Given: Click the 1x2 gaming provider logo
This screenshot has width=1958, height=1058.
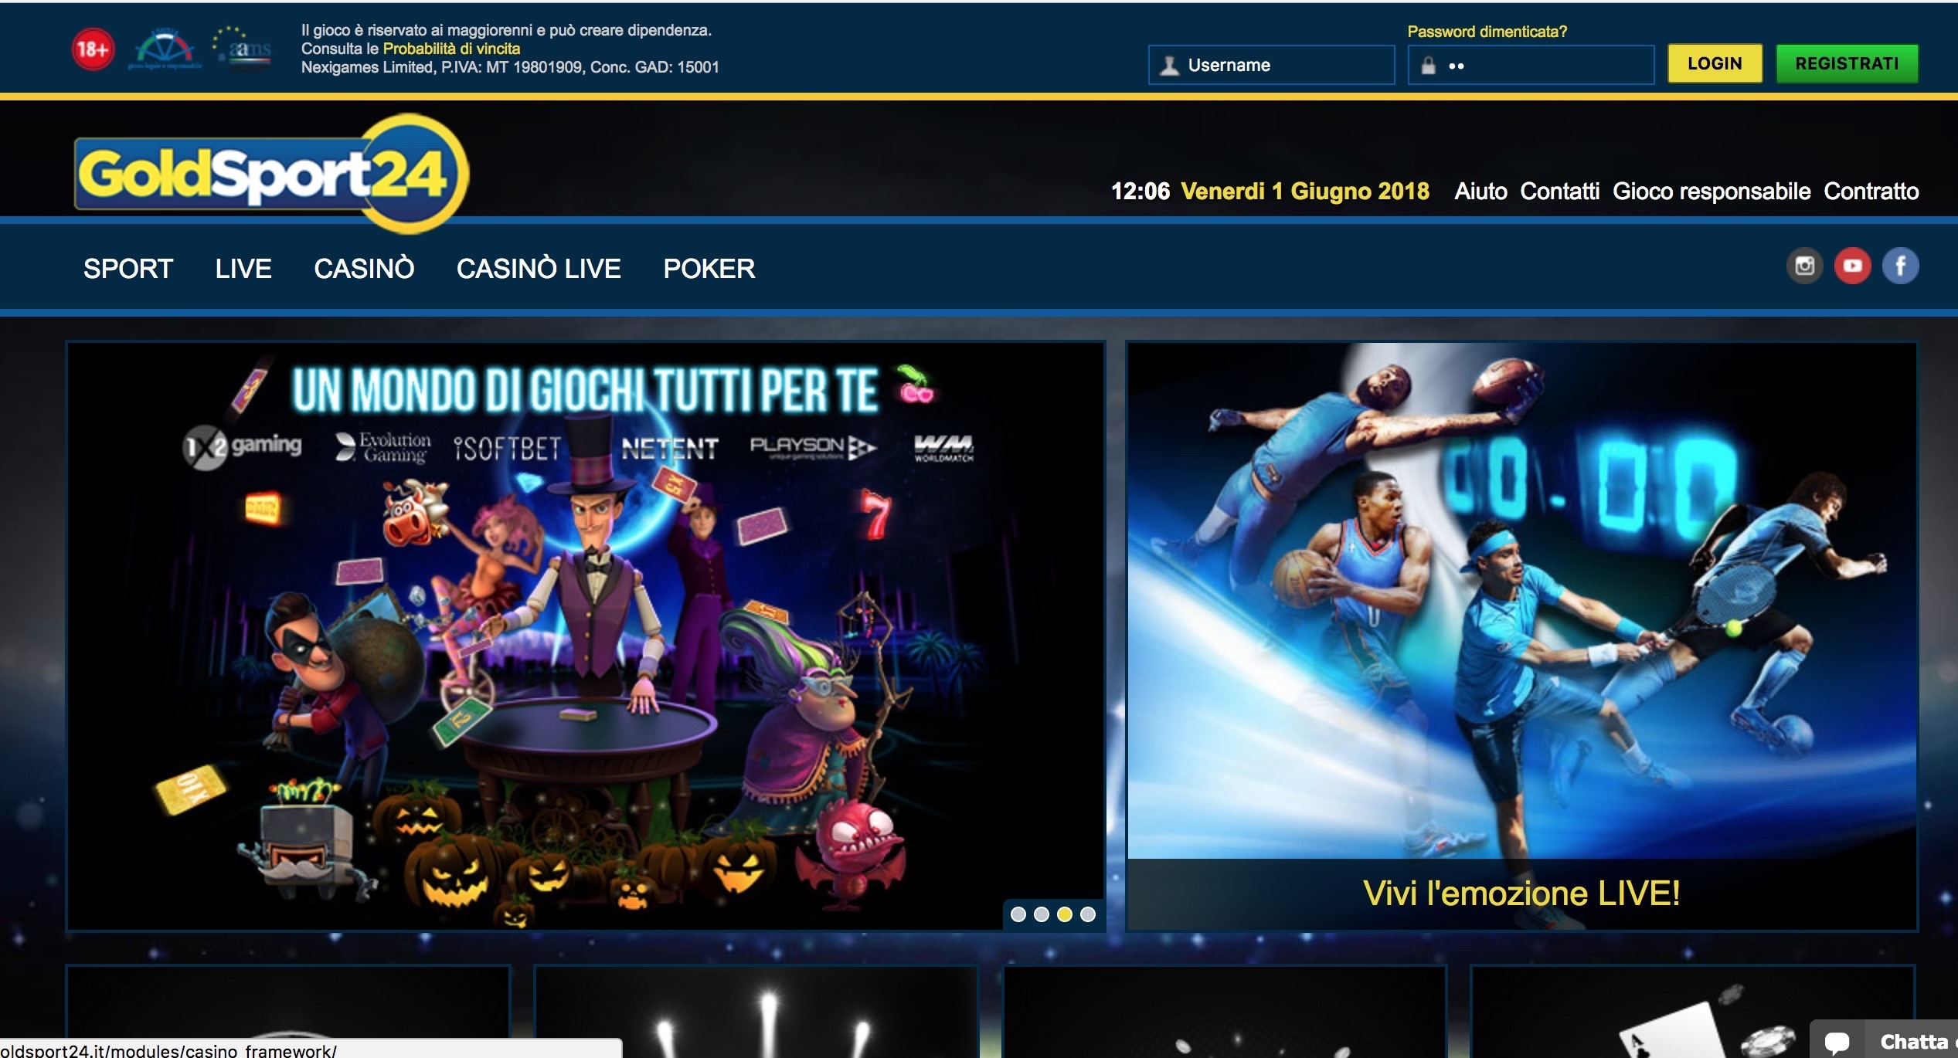Looking at the screenshot, I should pos(242,447).
